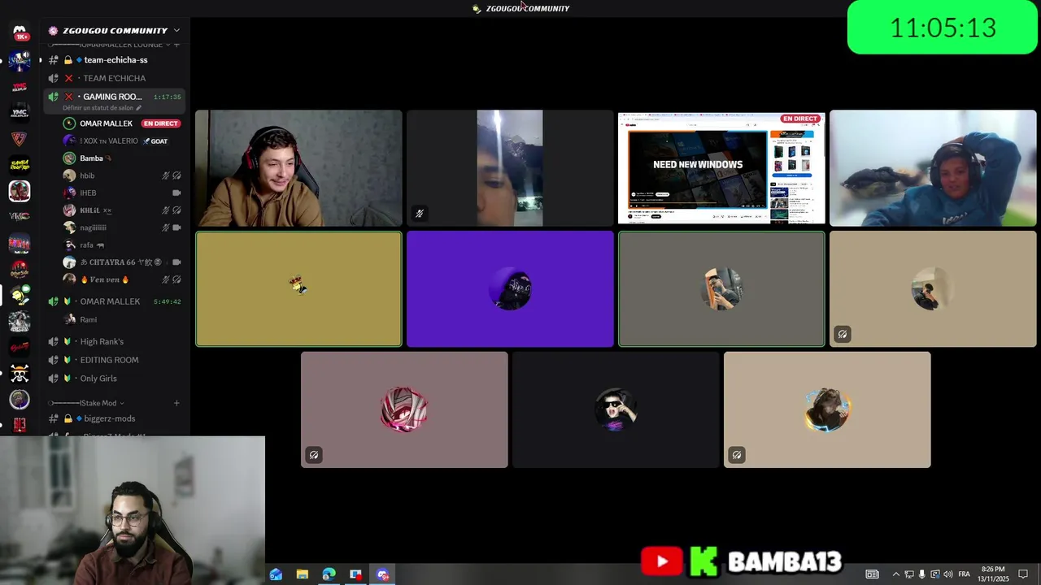Open Discord direct messages home icon
Screen dimensions: 1041x585
[x=20, y=32]
